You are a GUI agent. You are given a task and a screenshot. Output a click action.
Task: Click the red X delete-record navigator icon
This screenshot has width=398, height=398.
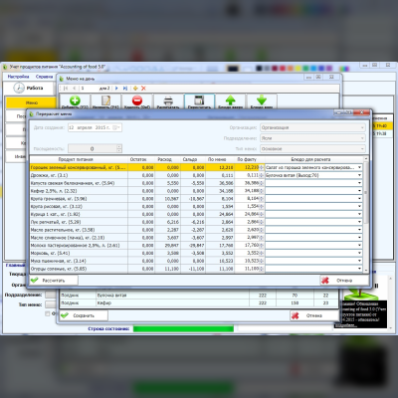(x=143, y=89)
